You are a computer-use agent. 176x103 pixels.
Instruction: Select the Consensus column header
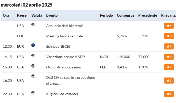coord(126,15)
